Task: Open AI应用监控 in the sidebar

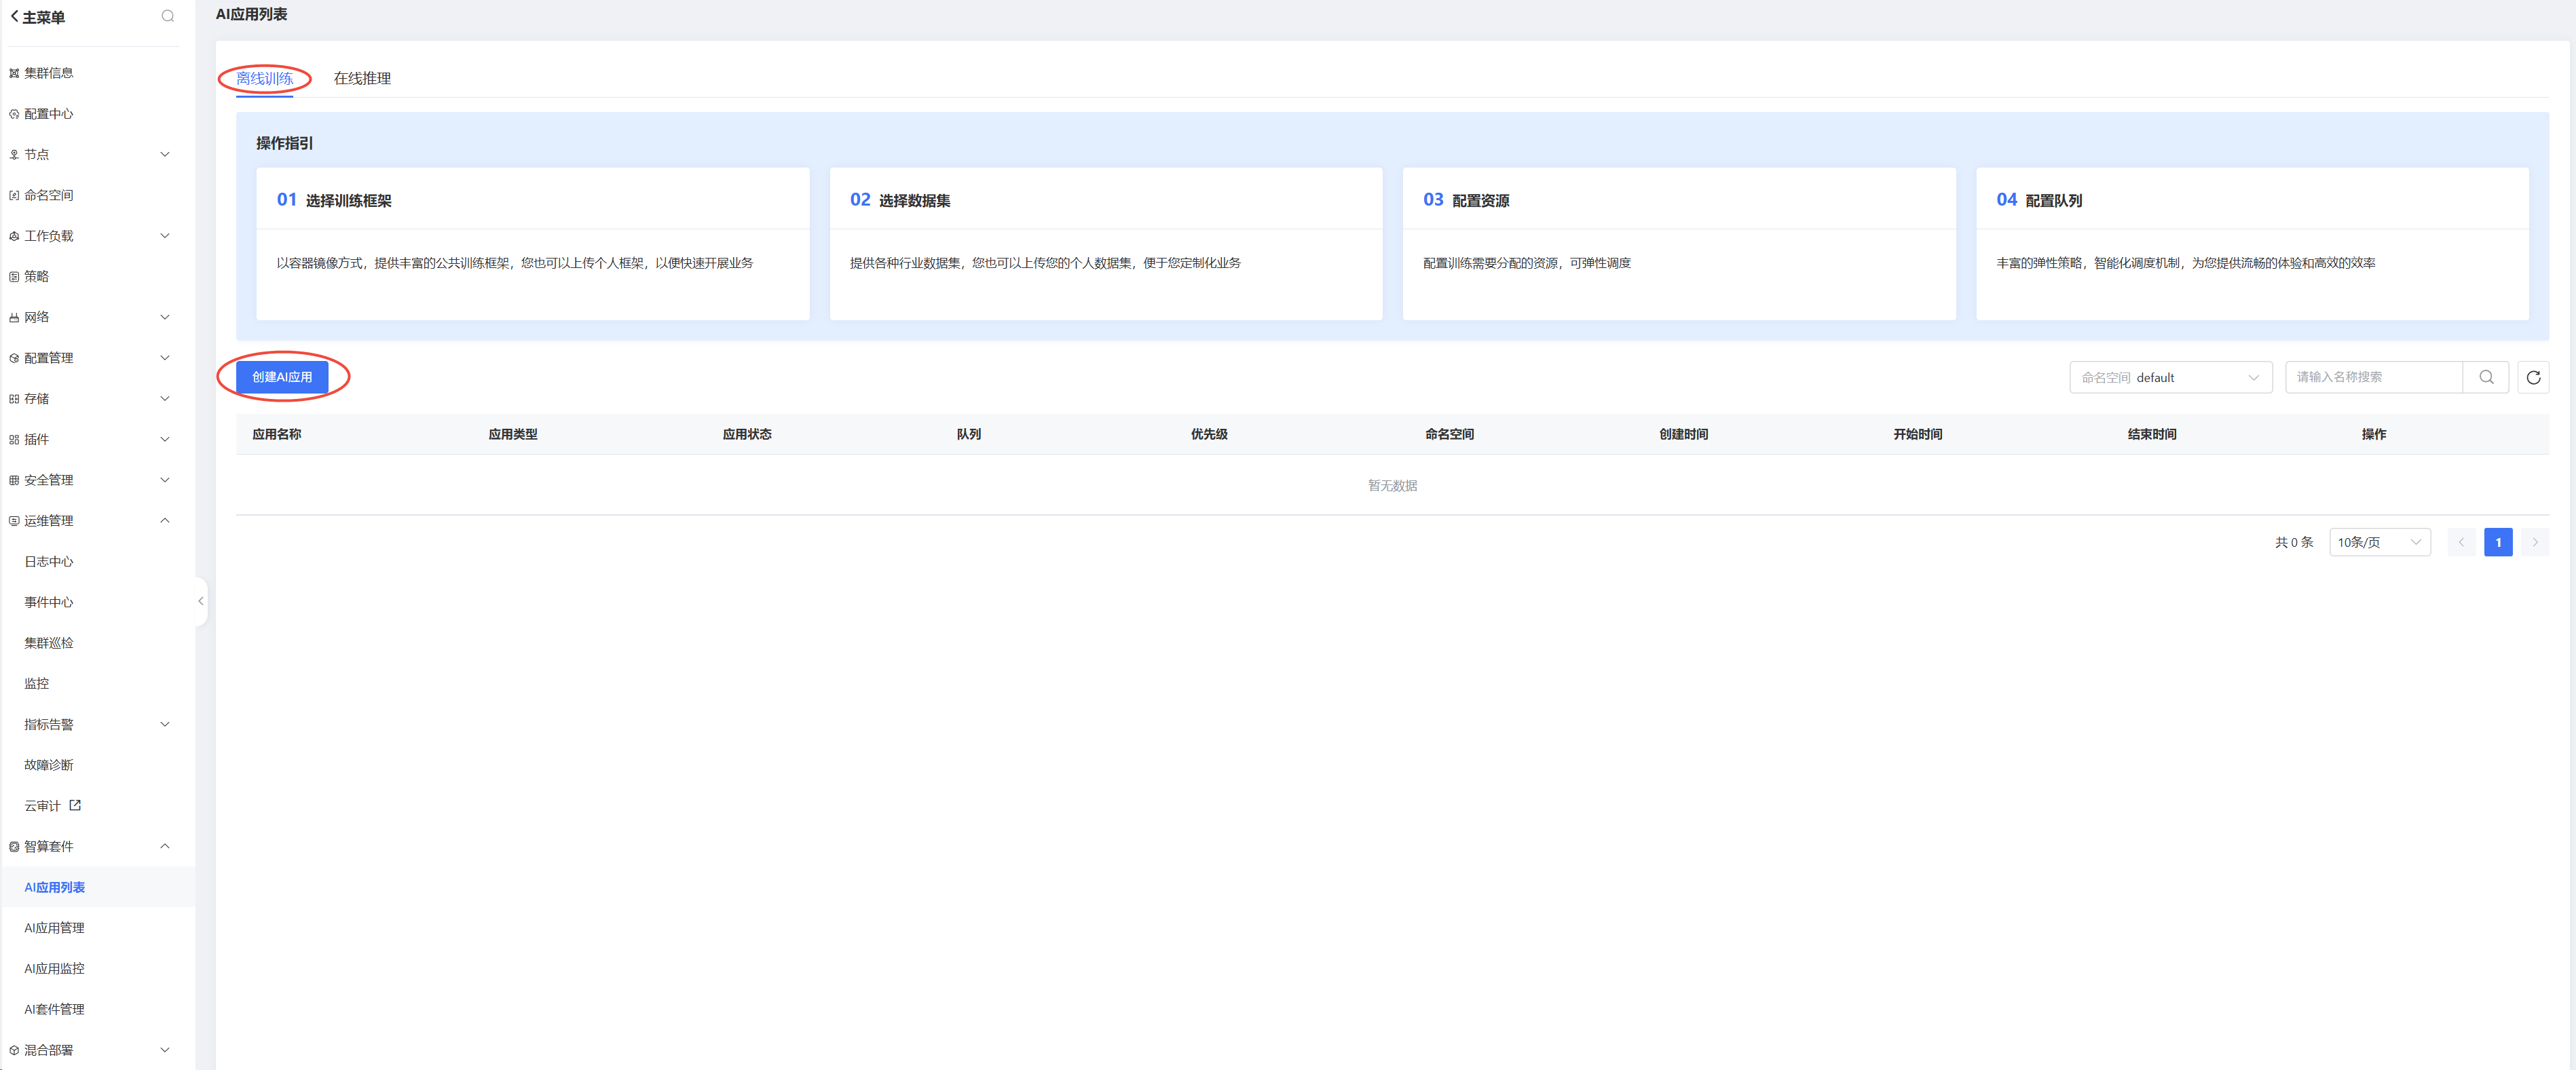Action: coord(54,968)
